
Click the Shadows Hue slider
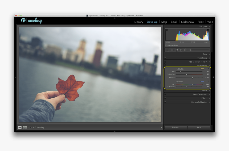click(x=189, y=84)
